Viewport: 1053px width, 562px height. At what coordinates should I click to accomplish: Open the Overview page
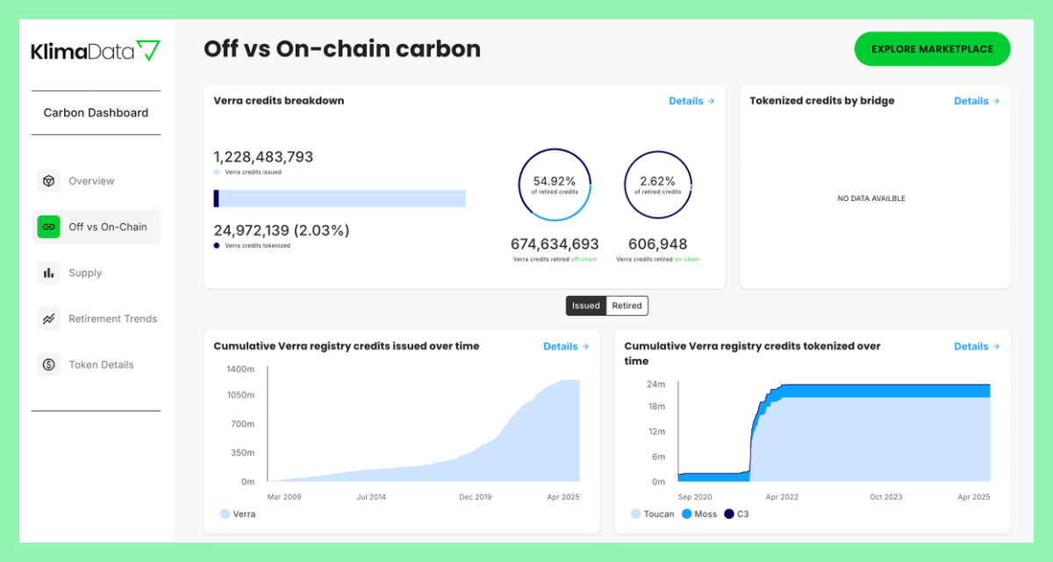coord(96,181)
